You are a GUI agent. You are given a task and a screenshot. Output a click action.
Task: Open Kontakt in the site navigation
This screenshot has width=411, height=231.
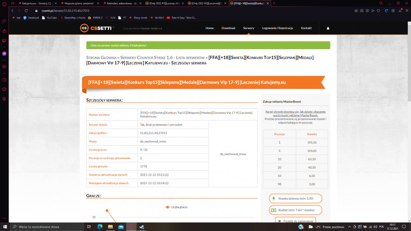click(306, 28)
